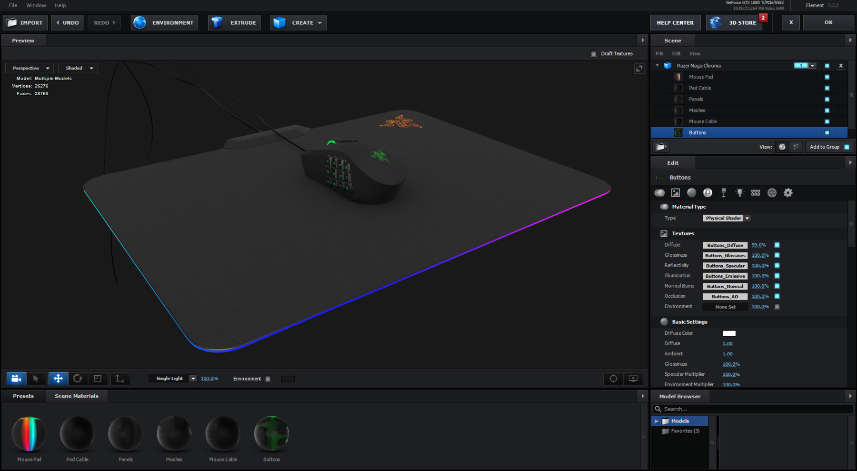857x471 pixels.
Task: Activate the Camera orbit tool
Action: (16, 378)
